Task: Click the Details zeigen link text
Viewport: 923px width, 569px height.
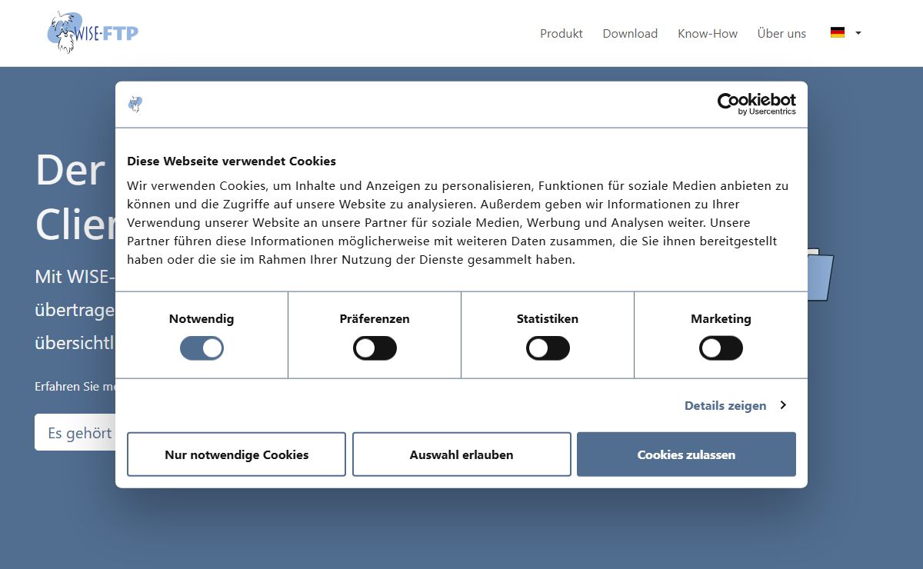Action: (x=725, y=405)
